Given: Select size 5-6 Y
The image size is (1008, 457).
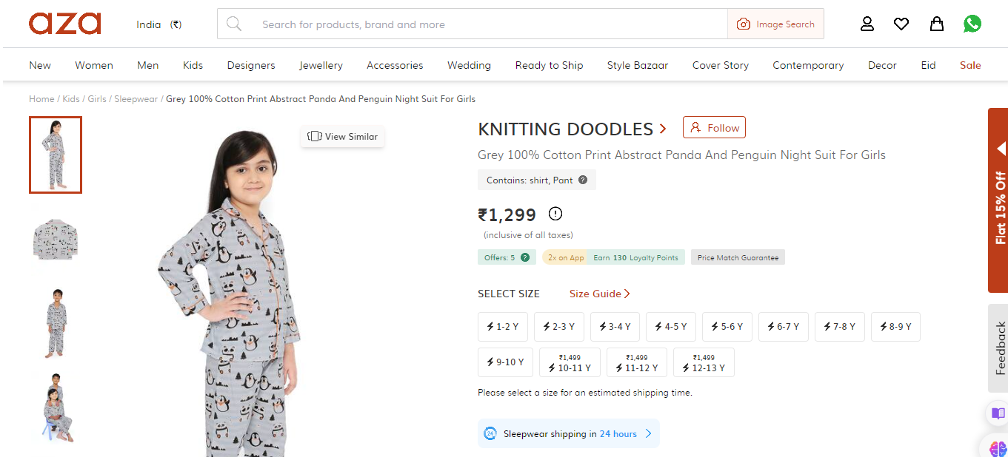Looking at the screenshot, I should 727,327.
